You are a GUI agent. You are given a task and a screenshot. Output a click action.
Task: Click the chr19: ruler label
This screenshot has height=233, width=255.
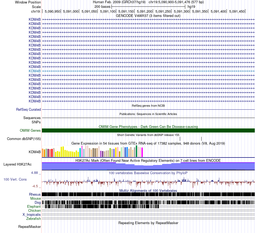(36, 11)
